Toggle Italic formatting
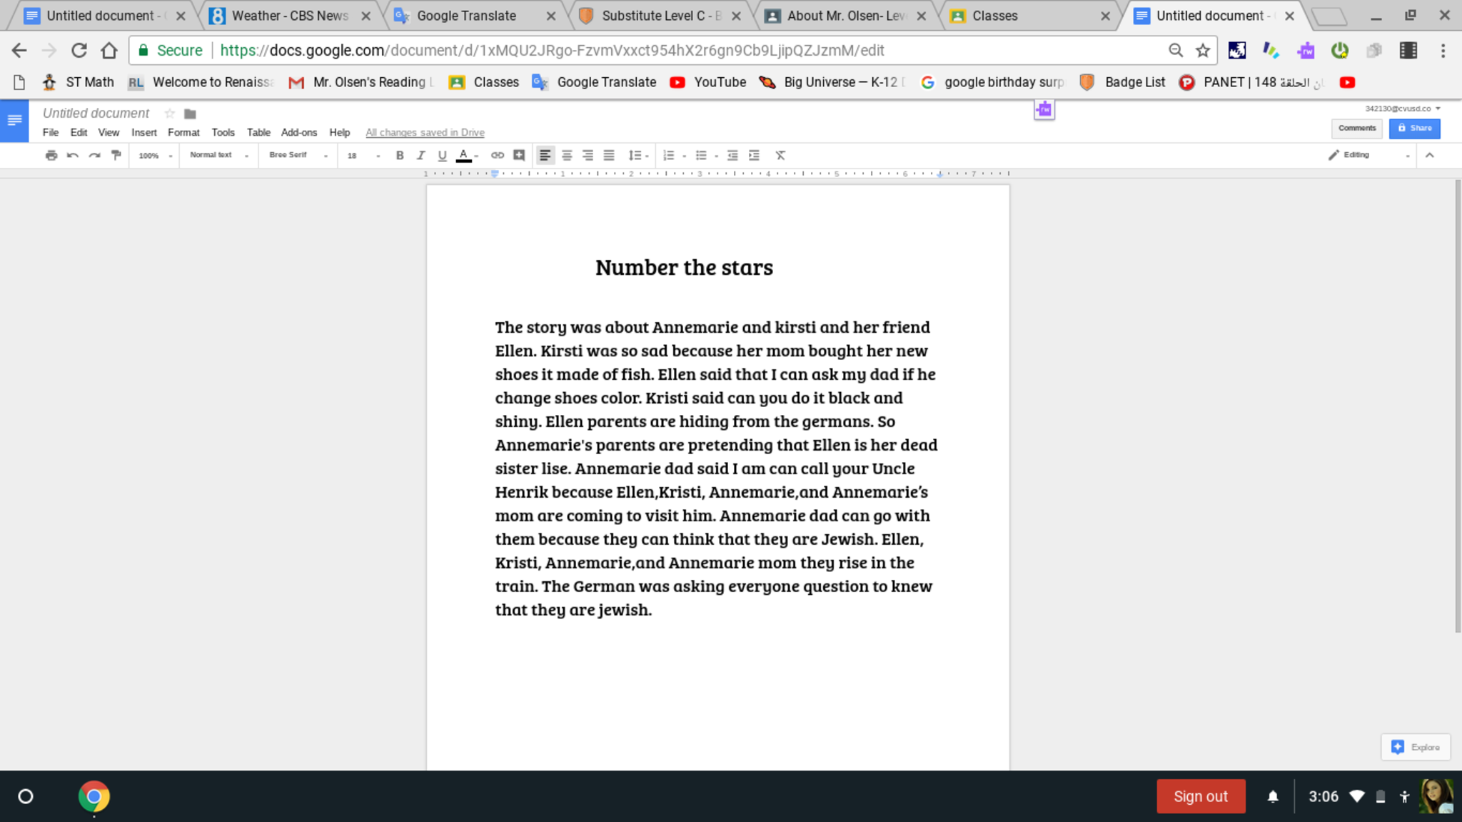Image resolution: width=1462 pixels, height=822 pixels. pyautogui.click(x=420, y=155)
